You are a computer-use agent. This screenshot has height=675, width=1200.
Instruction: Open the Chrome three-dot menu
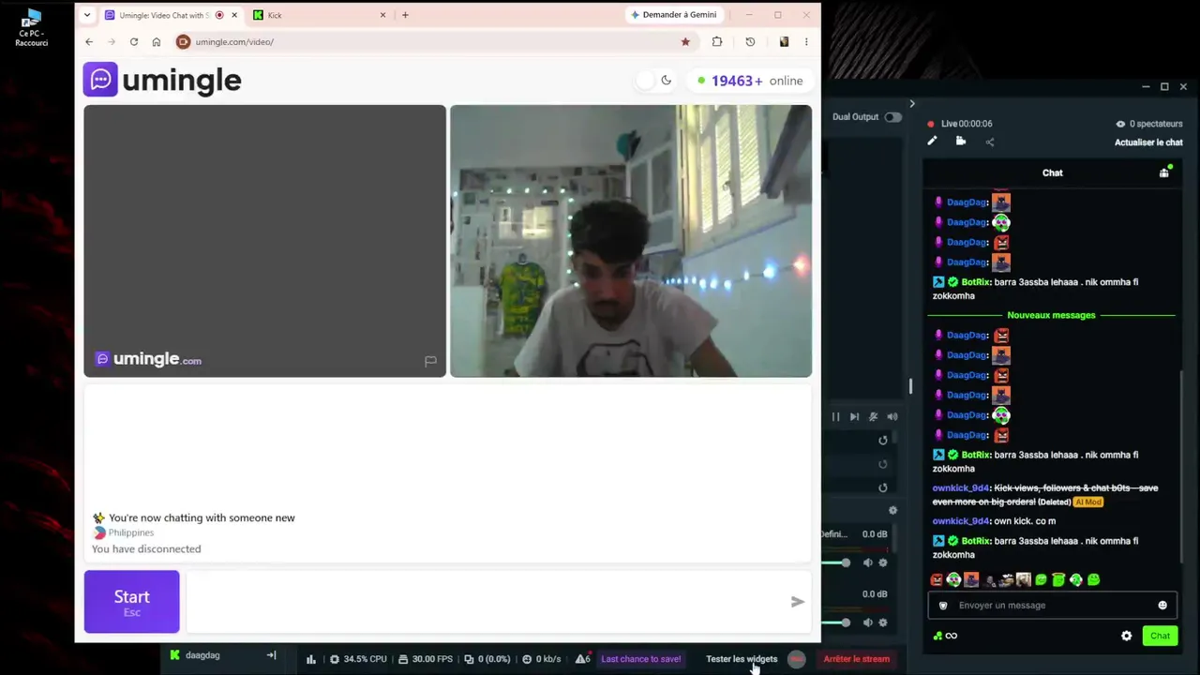coord(806,41)
